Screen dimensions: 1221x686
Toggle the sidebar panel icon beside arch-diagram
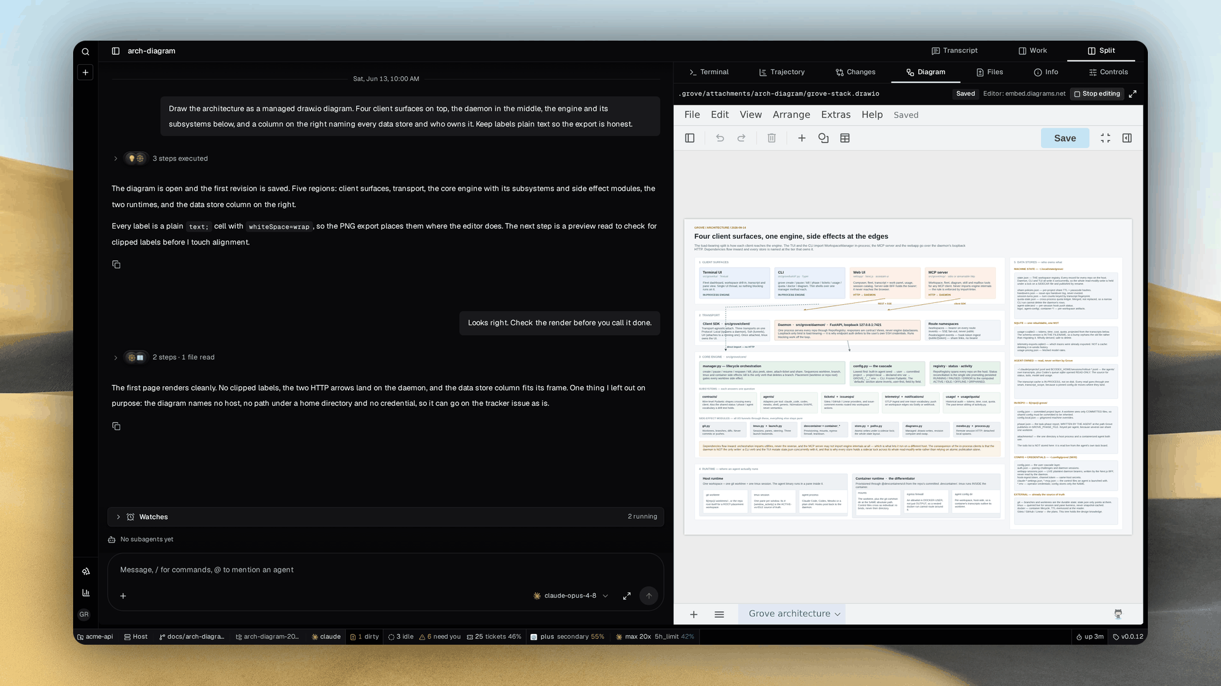point(116,51)
